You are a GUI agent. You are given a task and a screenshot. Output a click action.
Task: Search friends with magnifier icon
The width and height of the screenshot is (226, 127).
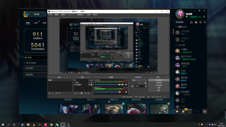point(205,22)
